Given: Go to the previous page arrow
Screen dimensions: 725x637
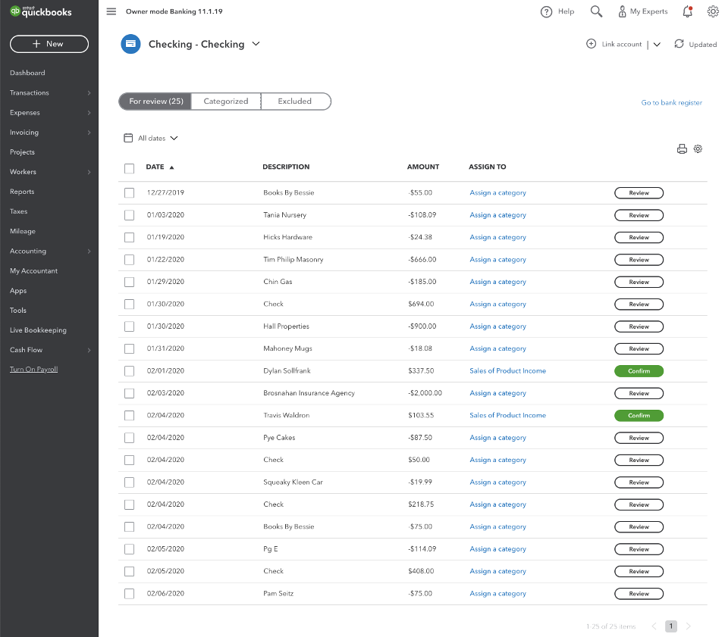Looking at the screenshot, I should point(654,626).
